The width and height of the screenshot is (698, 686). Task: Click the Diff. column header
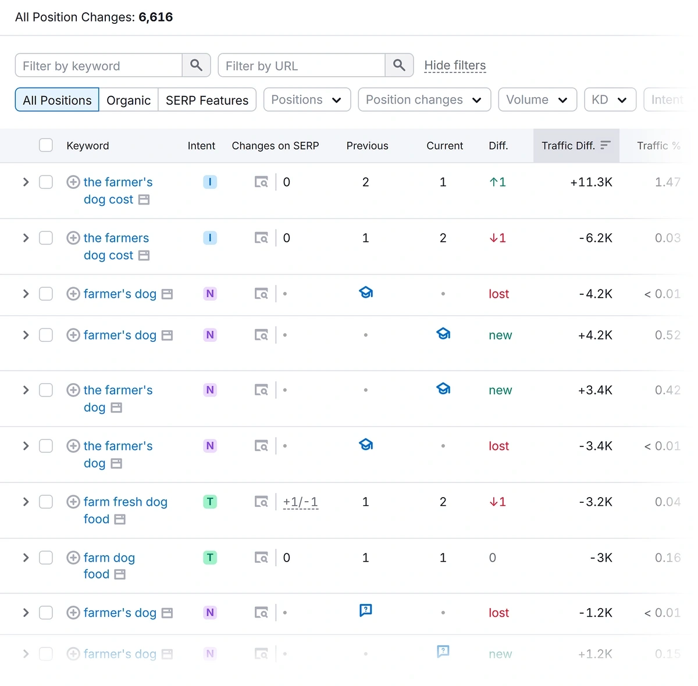coord(498,145)
